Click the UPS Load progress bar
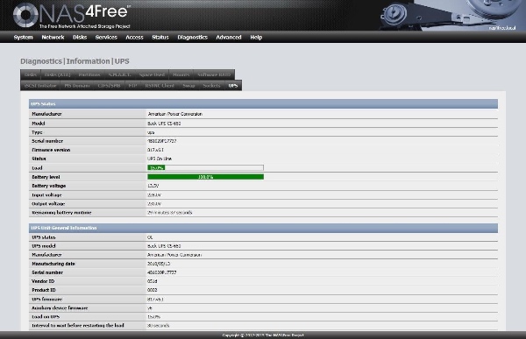This screenshot has width=526, height=339. click(206, 167)
